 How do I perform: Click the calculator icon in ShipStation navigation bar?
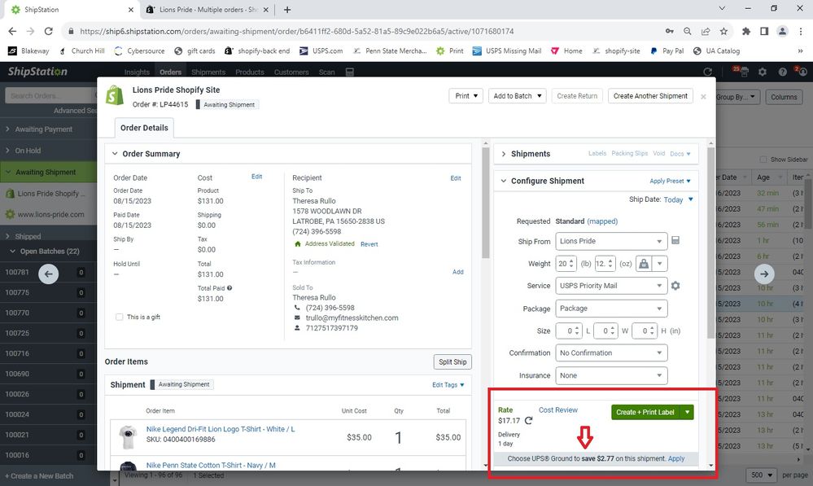350,72
